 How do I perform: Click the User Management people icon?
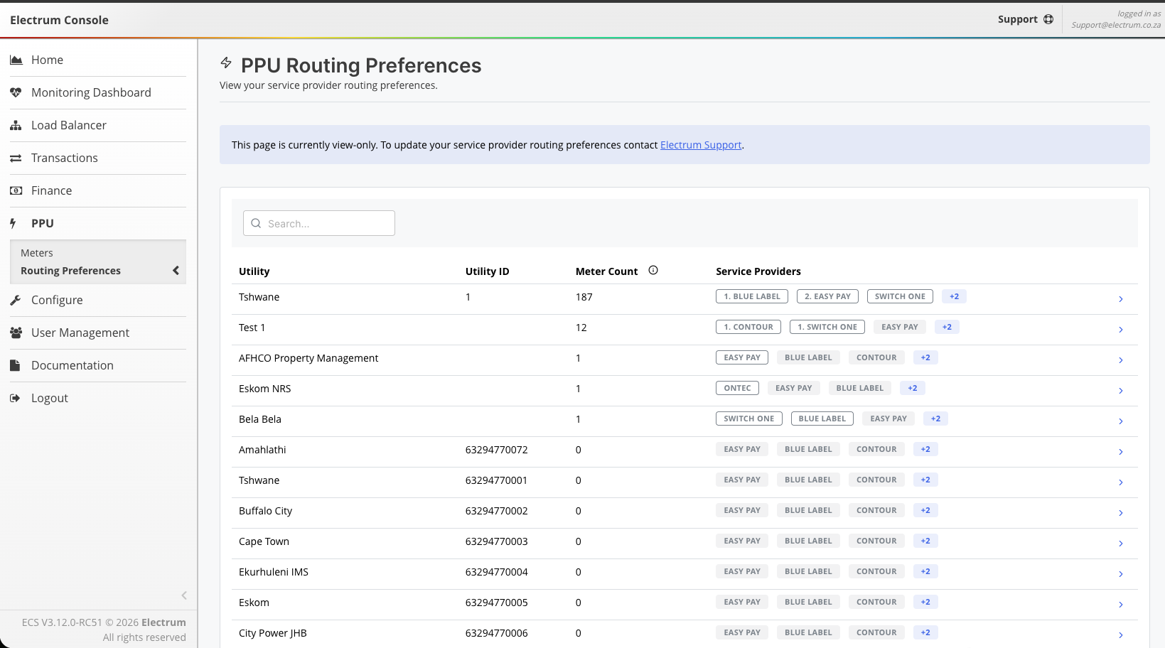point(16,333)
